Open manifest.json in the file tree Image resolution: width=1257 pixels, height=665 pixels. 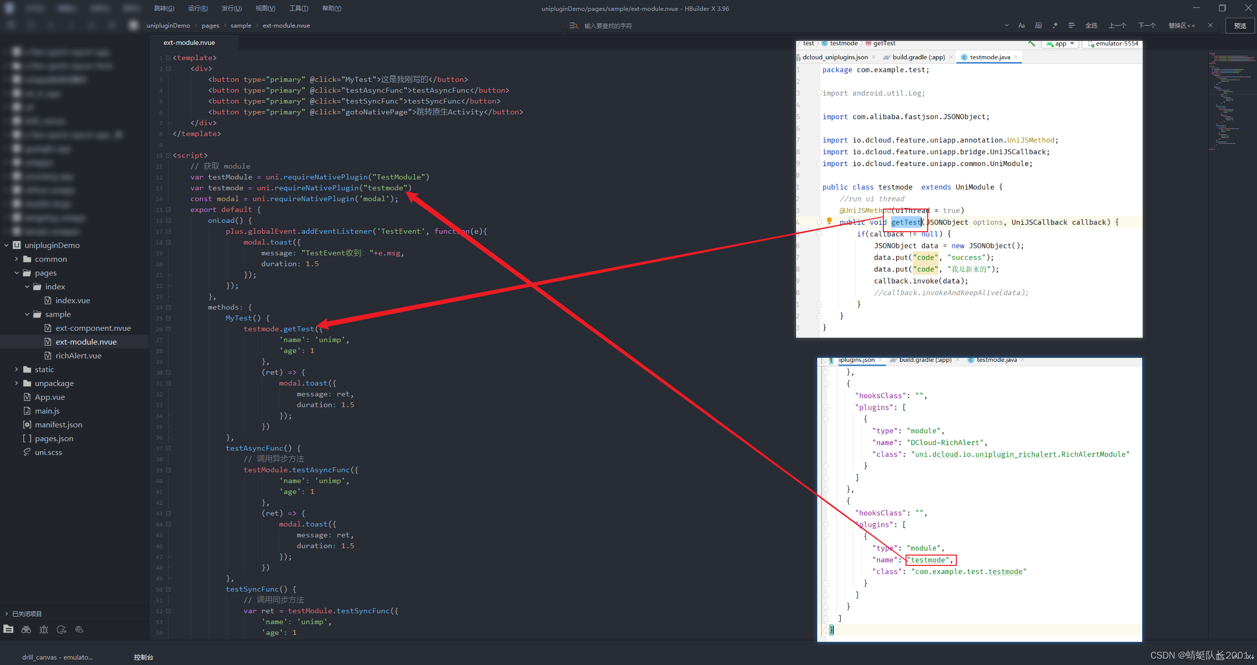pos(59,424)
